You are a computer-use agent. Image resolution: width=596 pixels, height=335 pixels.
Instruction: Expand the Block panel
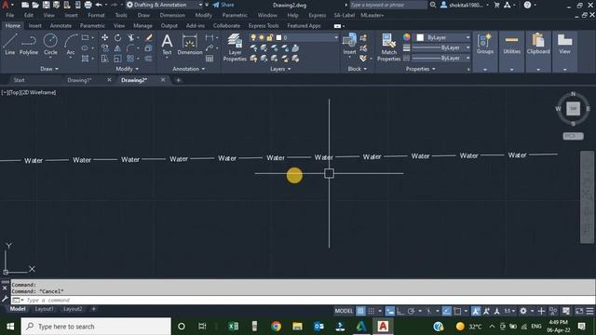coord(358,69)
